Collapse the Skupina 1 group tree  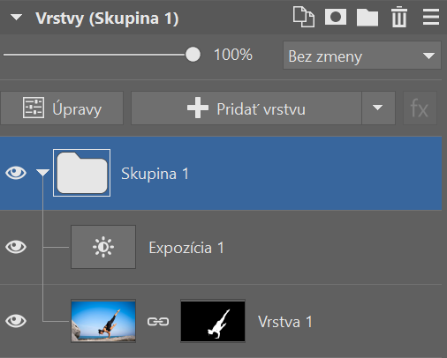(x=43, y=173)
